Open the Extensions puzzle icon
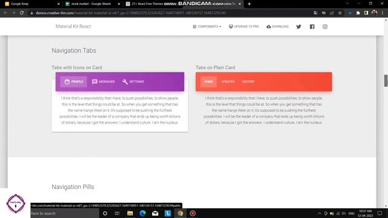The height and width of the screenshot is (218, 388). click(x=358, y=13)
